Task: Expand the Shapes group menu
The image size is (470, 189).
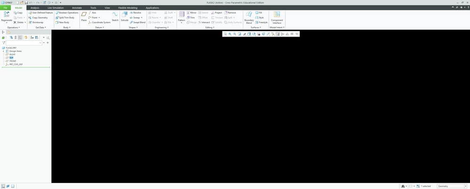Action: click(133, 28)
